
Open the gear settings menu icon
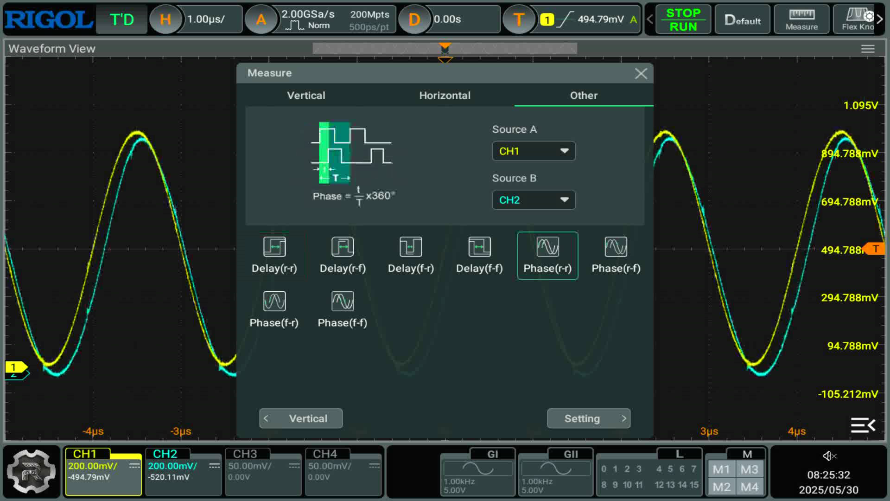(x=31, y=471)
